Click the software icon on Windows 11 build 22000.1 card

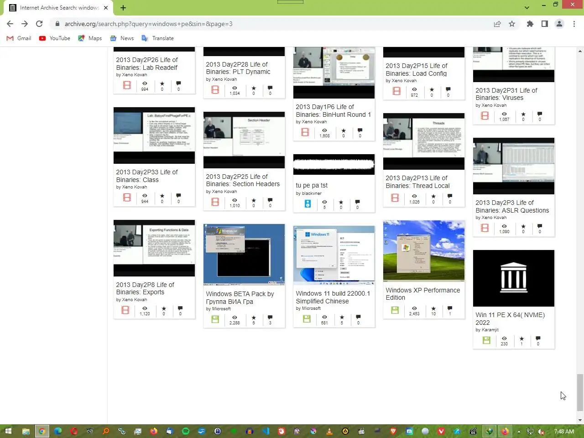pyautogui.click(x=307, y=319)
